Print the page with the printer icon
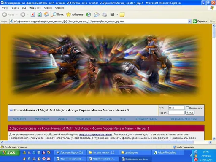The width and height of the screenshot is (216, 162). pos(105,14)
